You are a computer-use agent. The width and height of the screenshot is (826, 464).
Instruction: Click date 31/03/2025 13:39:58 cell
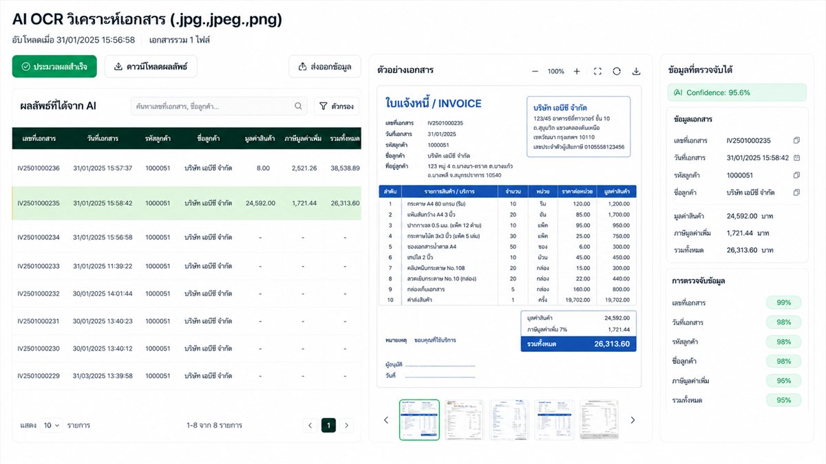(x=103, y=376)
